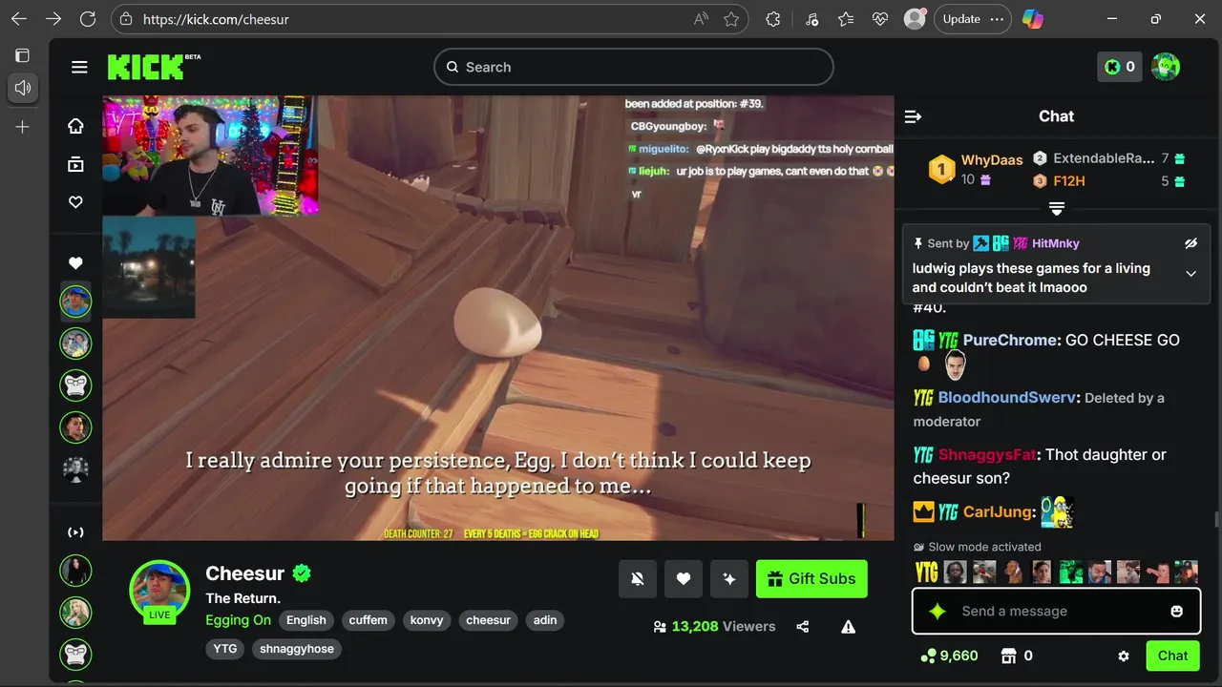Refresh the browser page
1222x687 pixels.
coord(88,19)
